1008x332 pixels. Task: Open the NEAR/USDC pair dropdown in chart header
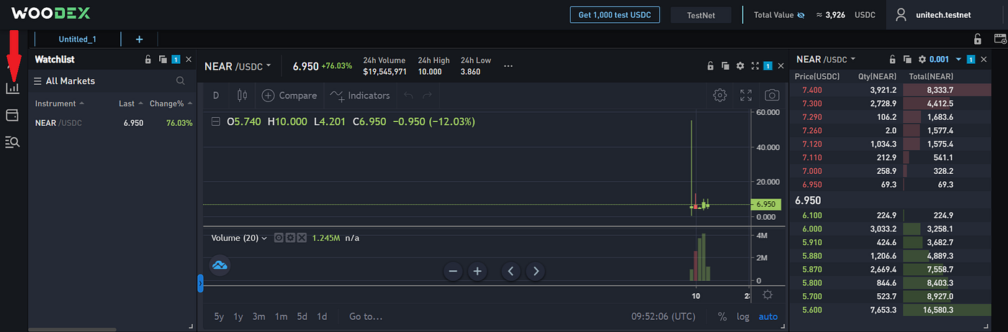[x=238, y=66]
